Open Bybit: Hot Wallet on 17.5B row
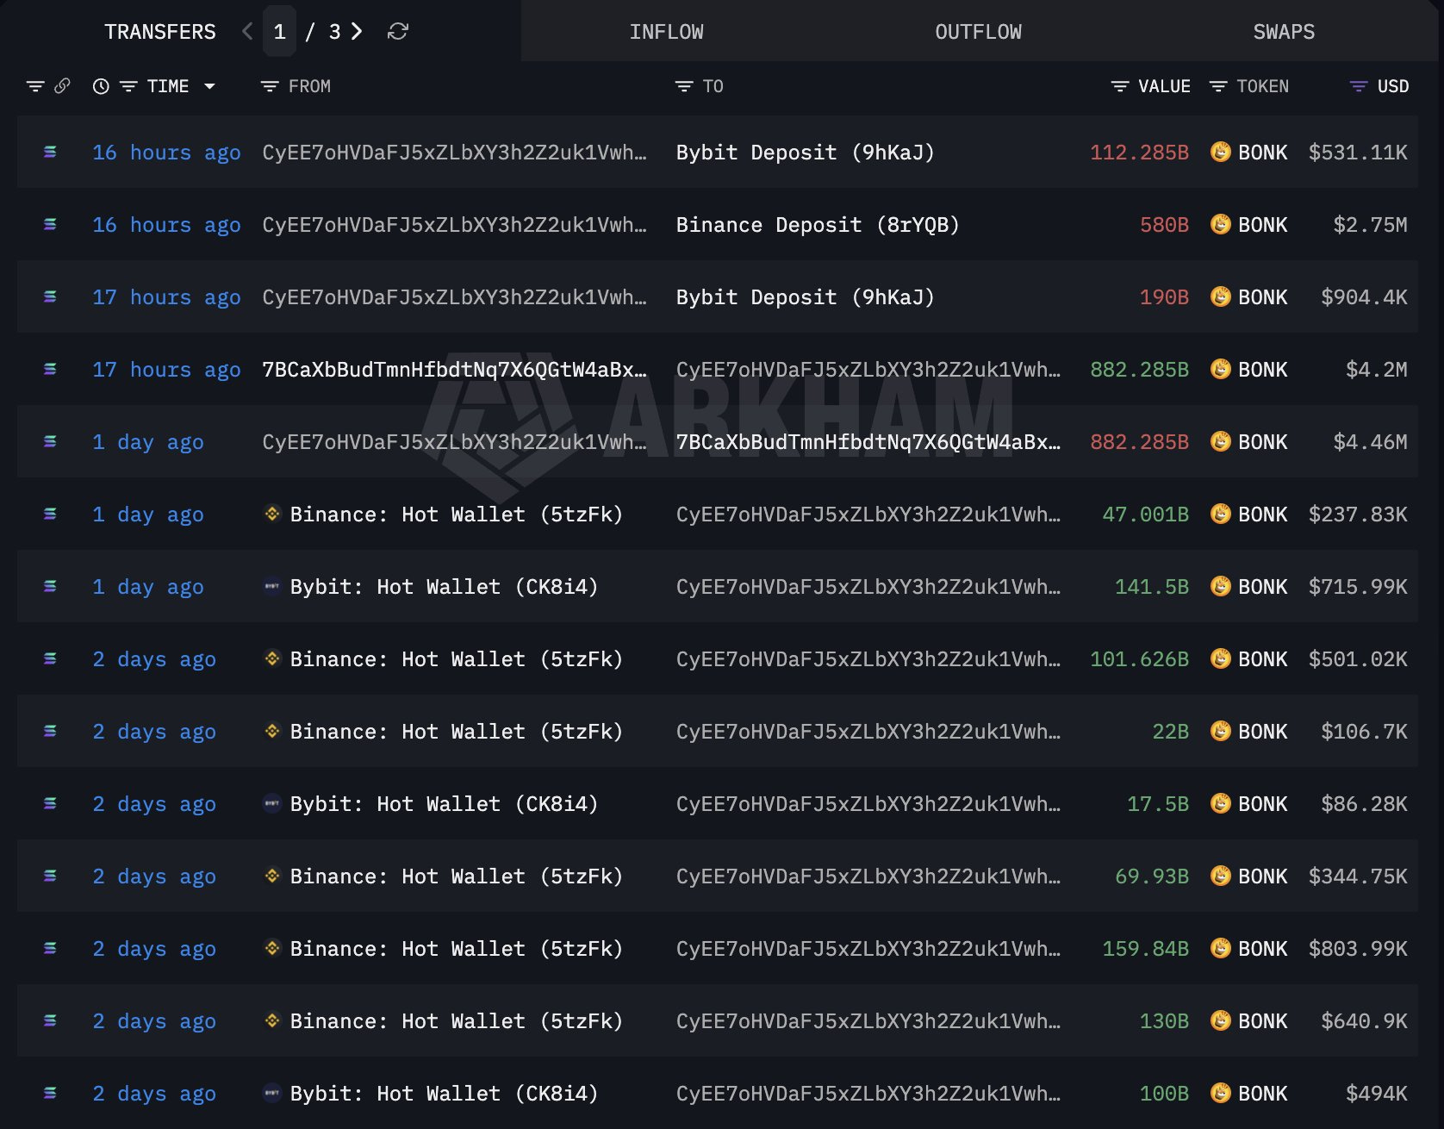 (444, 804)
